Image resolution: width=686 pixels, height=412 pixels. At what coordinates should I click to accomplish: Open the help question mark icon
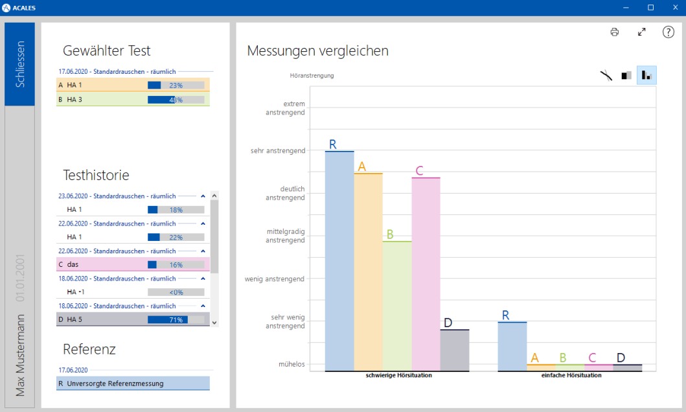click(x=668, y=32)
